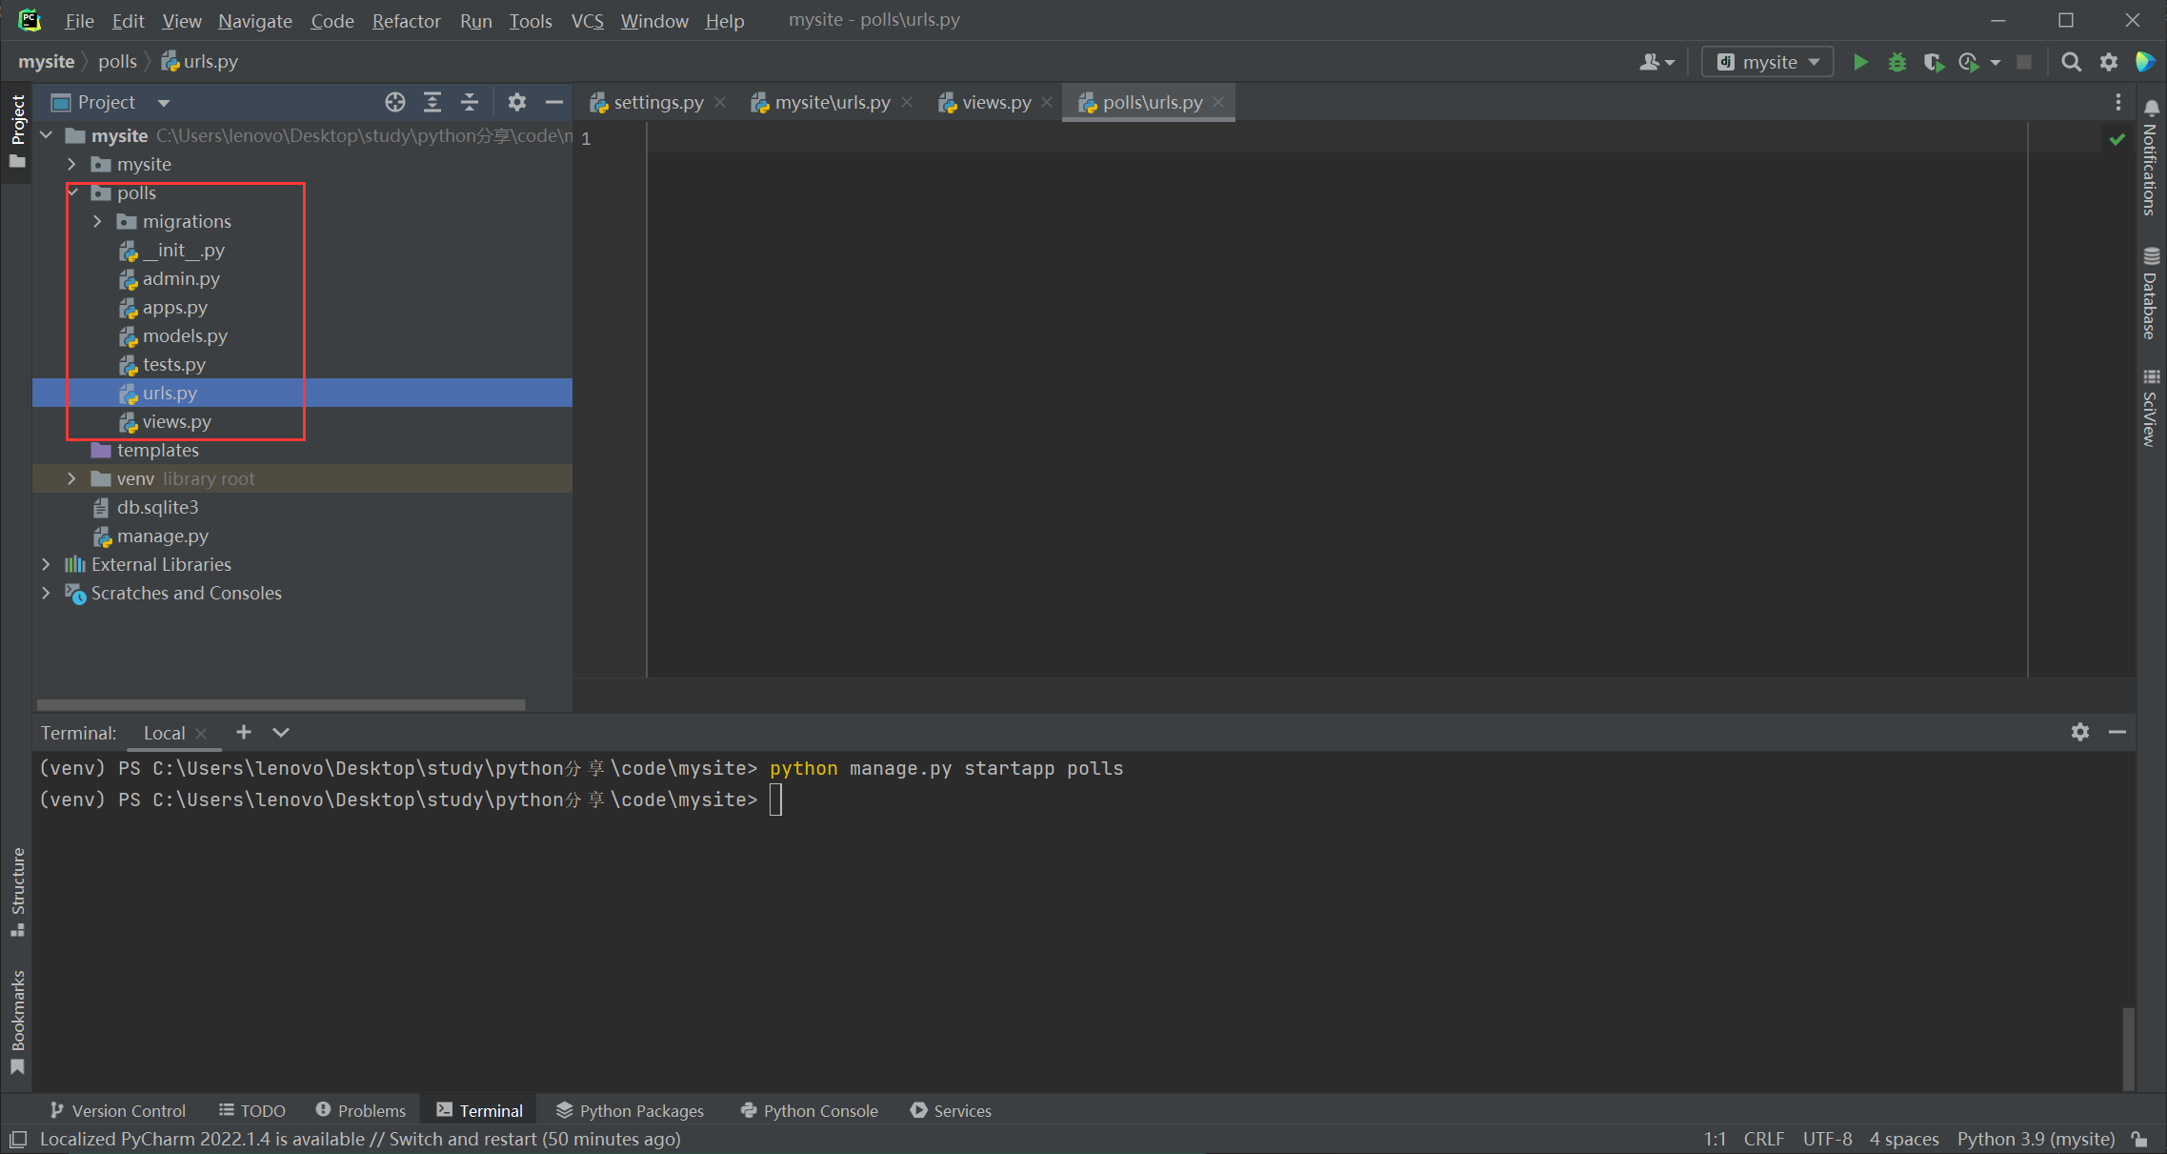Change the CRLF line separator

[x=1764, y=1139]
